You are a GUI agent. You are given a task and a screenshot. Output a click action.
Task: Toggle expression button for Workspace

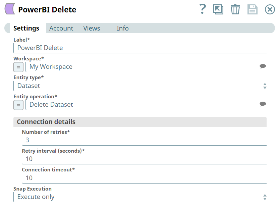coord(18,67)
